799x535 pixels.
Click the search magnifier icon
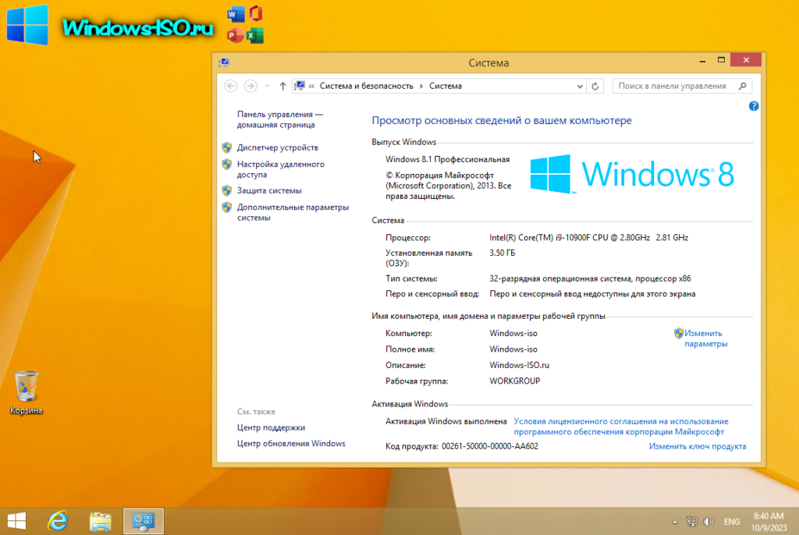click(x=743, y=86)
